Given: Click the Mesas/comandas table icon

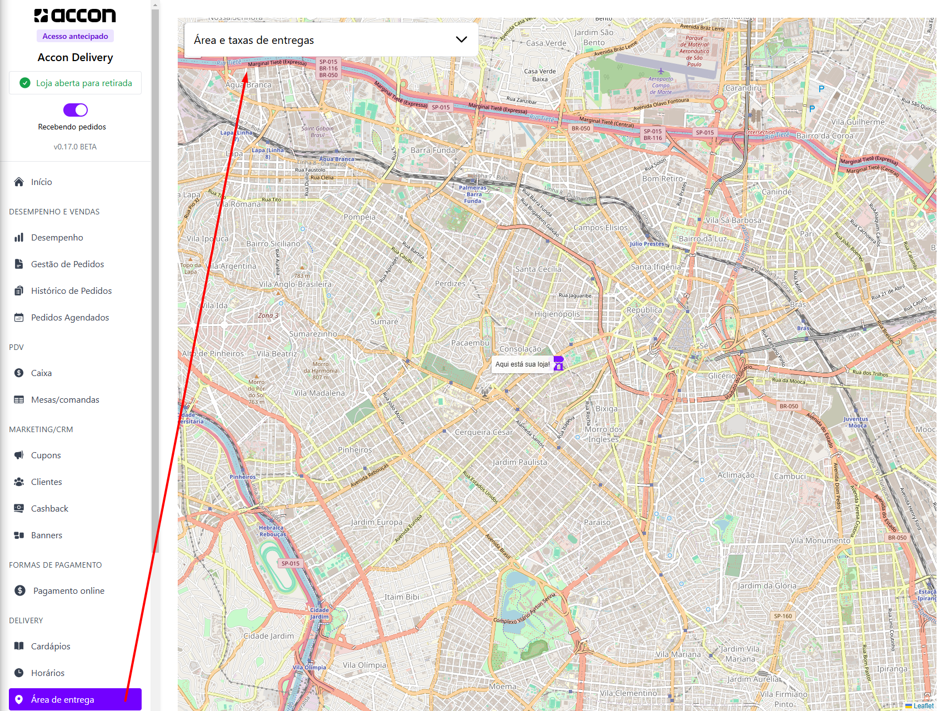Looking at the screenshot, I should [19, 399].
